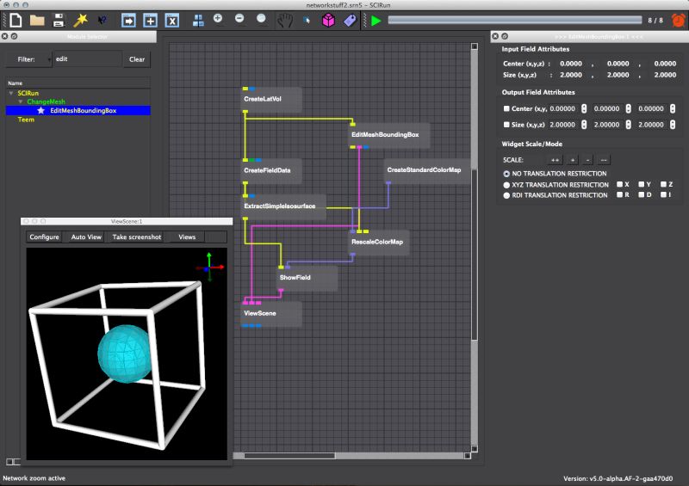This screenshot has width=689, height=486.
Task: Take screenshot of the ViewScene
Action: click(x=137, y=237)
